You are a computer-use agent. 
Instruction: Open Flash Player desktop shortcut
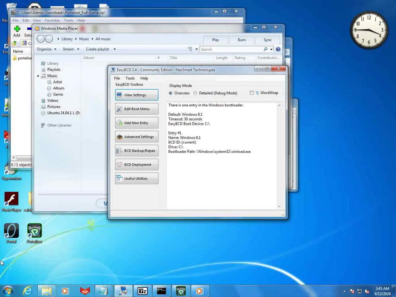(11, 202)
